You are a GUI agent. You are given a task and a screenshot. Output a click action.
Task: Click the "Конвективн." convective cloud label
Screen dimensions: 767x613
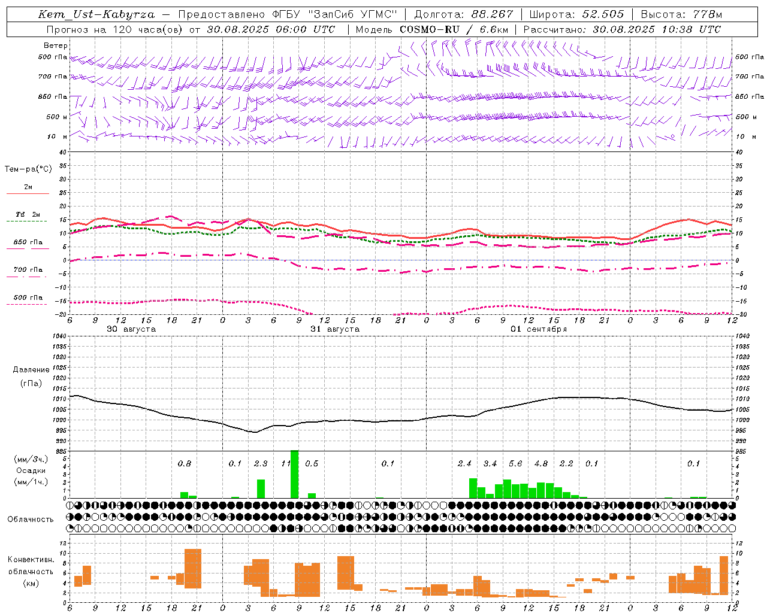tap(31, 560)
